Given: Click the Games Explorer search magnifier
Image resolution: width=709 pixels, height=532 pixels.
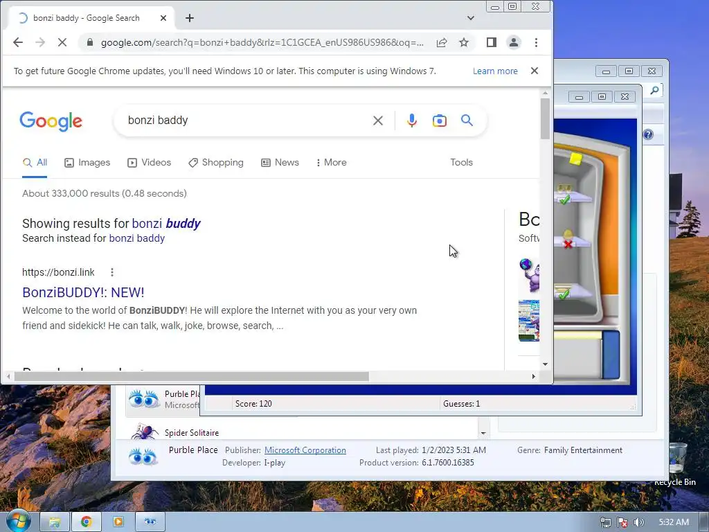Looking at the screenshot, I should (x=654, y=91).
